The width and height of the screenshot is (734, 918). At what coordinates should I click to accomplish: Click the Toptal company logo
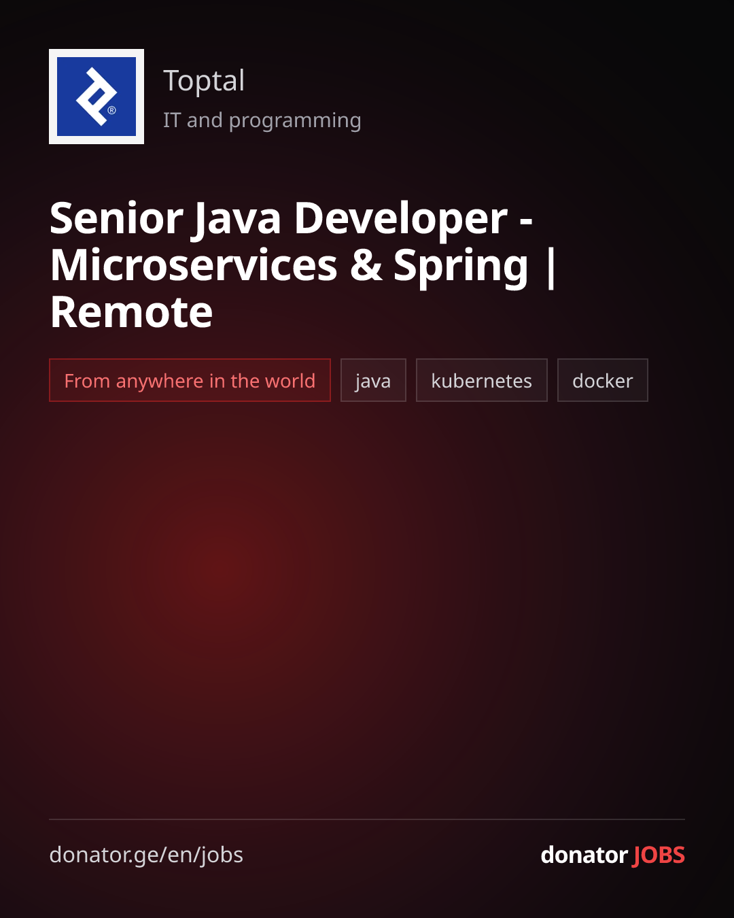click(97, 97)
